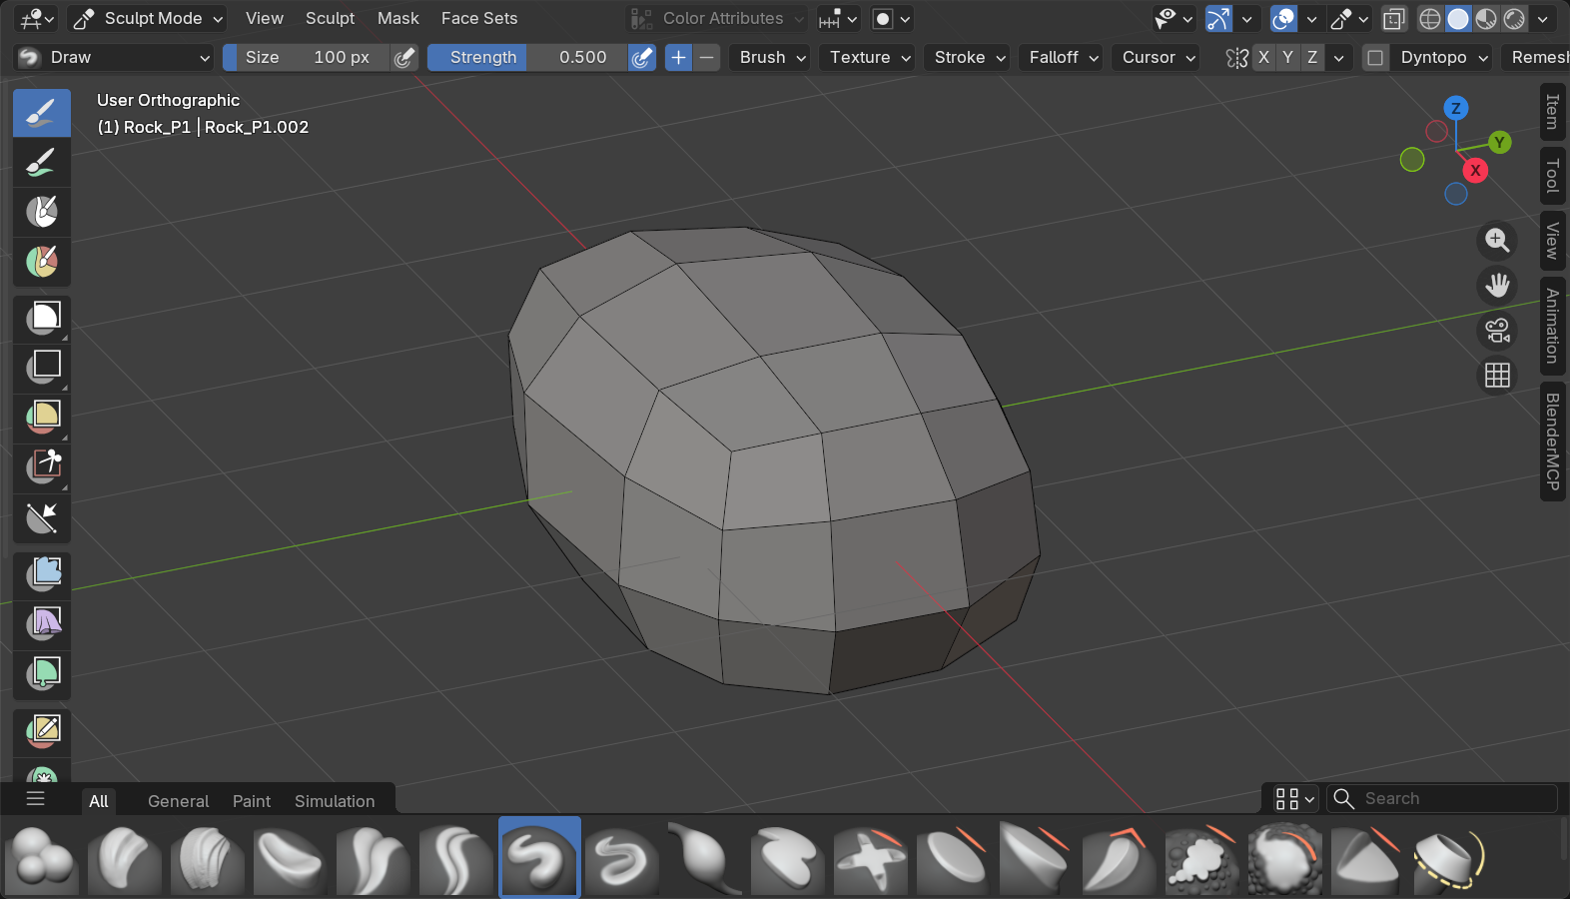The image size is (1570, 899).
Task: Adjust the Strength 0.500 slider
Action: click(527, 58)
